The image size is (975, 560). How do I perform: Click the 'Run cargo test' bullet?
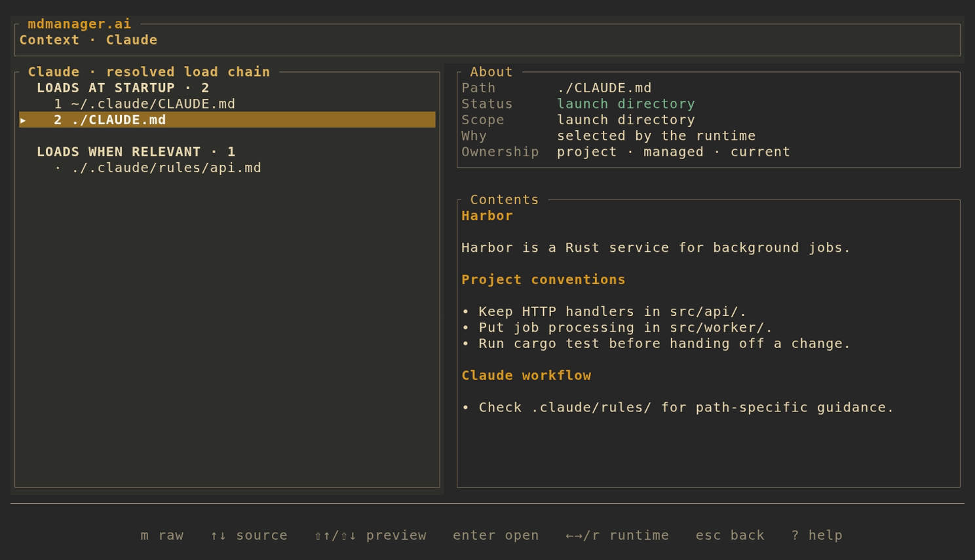coord(656,344)
